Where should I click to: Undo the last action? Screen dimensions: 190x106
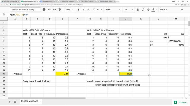(49, 10)
